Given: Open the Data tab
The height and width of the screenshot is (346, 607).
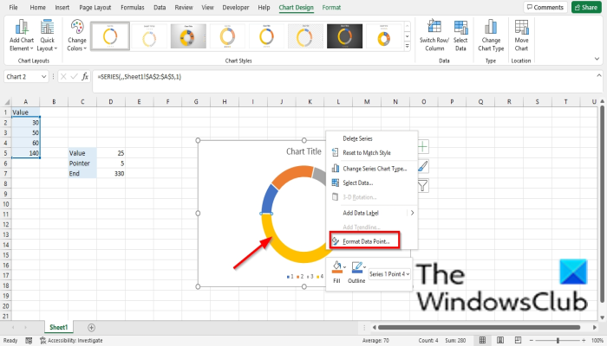Looking at the screenshot, I should click(160, 7).
